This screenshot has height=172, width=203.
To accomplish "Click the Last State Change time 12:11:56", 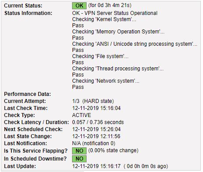I will tap(96, 136).
